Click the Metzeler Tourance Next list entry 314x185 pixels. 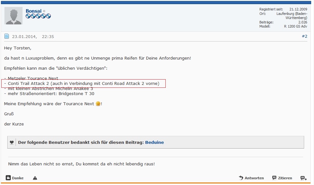[31, 78]
